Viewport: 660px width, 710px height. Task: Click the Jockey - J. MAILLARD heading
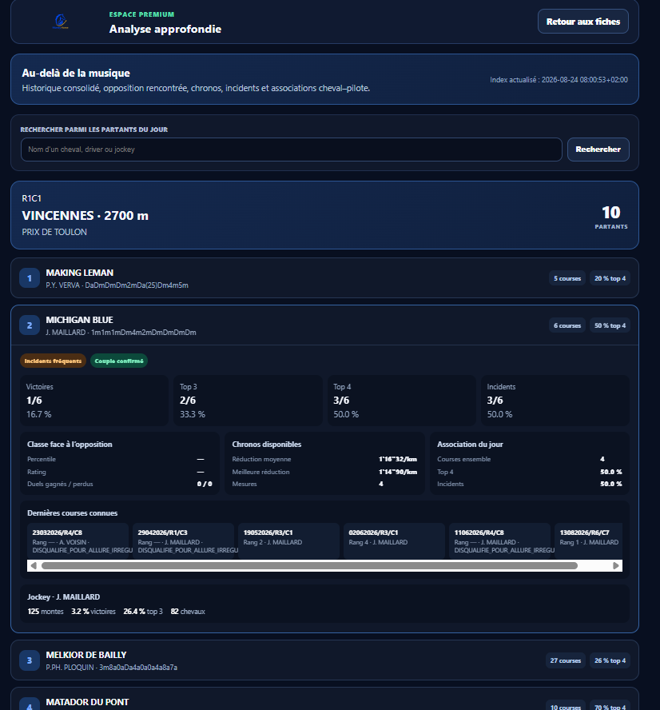63,596
